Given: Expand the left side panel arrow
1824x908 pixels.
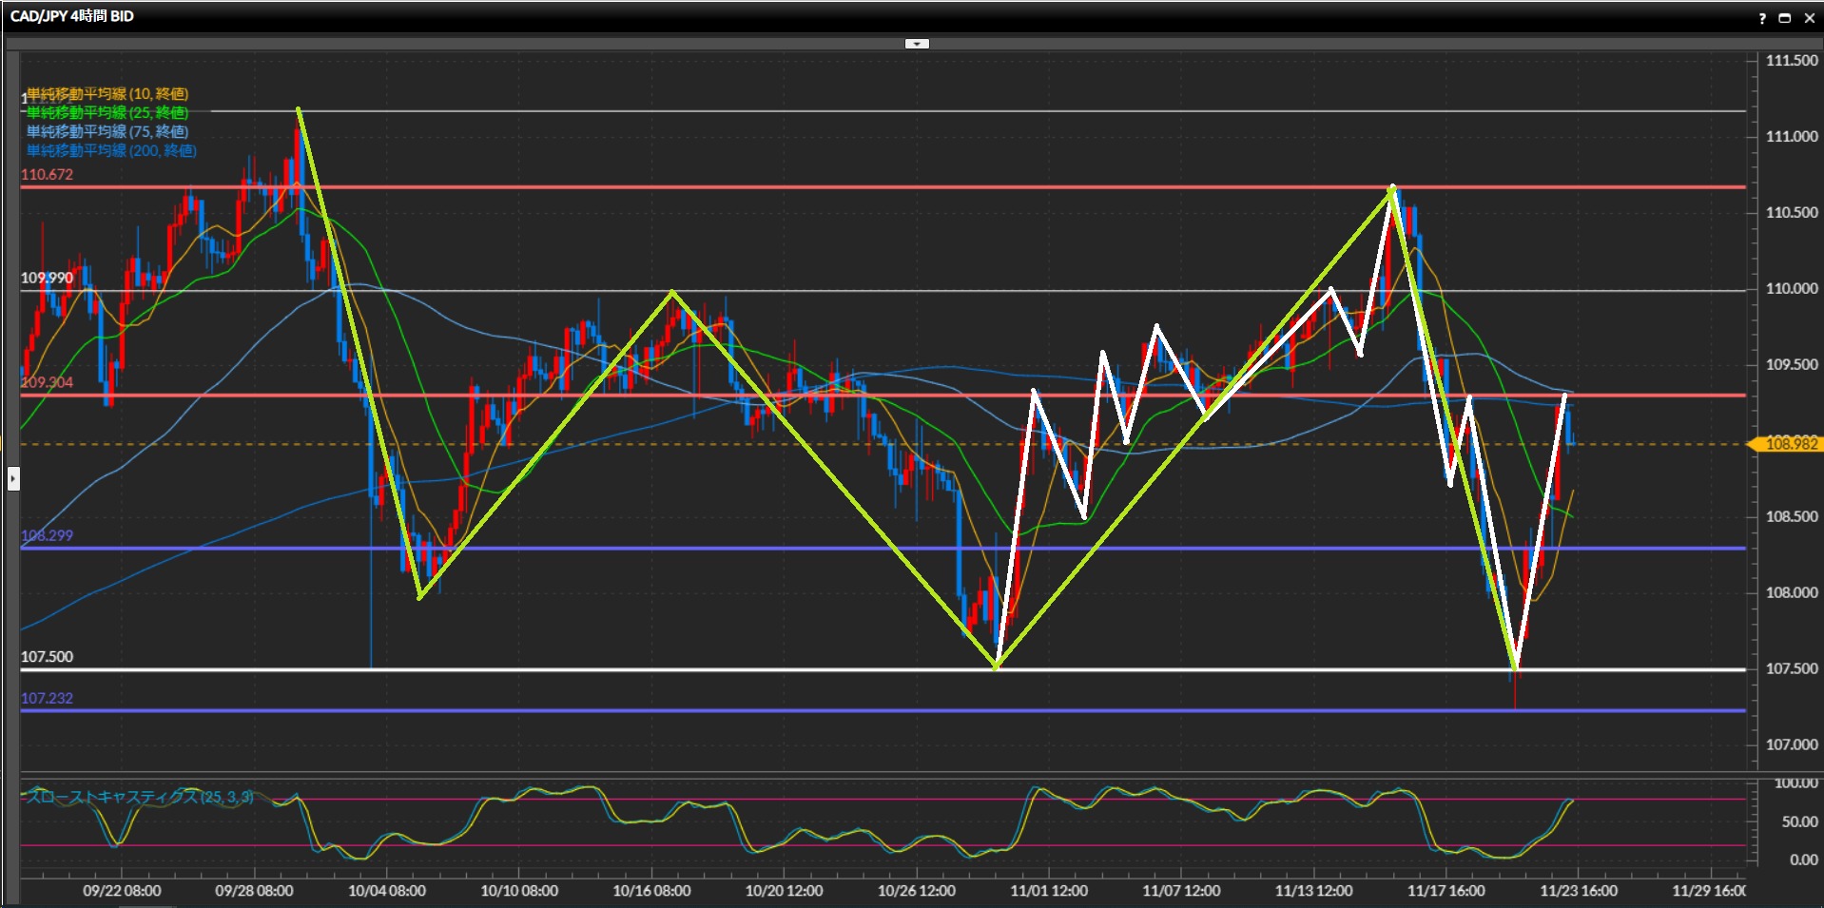Looking at the screenshot, I should 13,478.
